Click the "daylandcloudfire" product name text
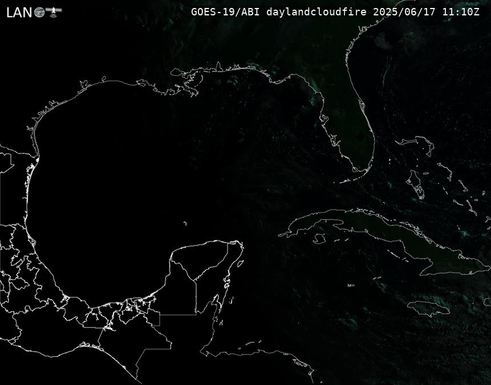 coord(316,12)
